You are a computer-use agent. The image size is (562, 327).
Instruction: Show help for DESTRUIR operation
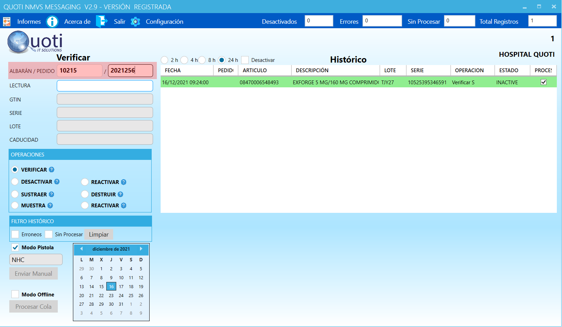click(120, 194)
